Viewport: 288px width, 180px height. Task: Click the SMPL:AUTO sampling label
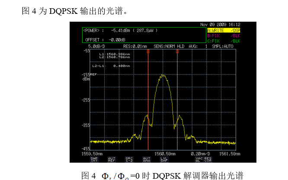coord(223,46)
